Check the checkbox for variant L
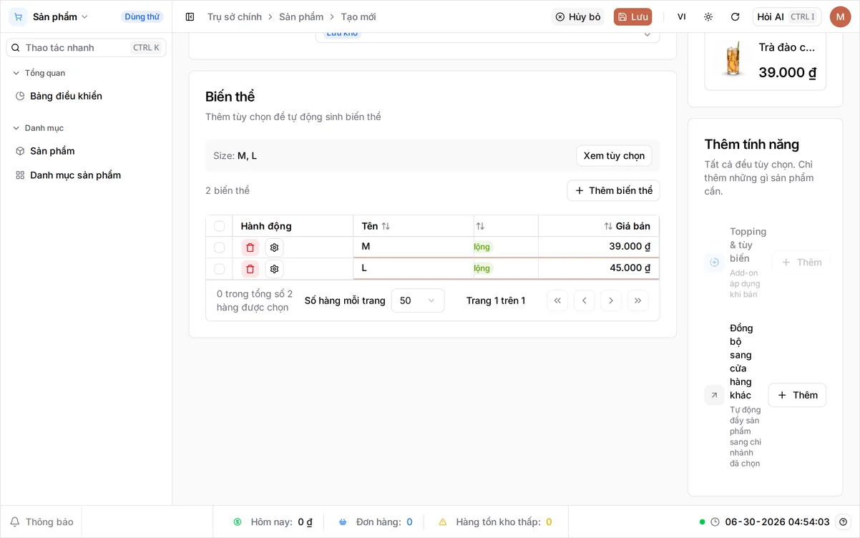Viewport: 860px width, 538px height. click(219, 269)
